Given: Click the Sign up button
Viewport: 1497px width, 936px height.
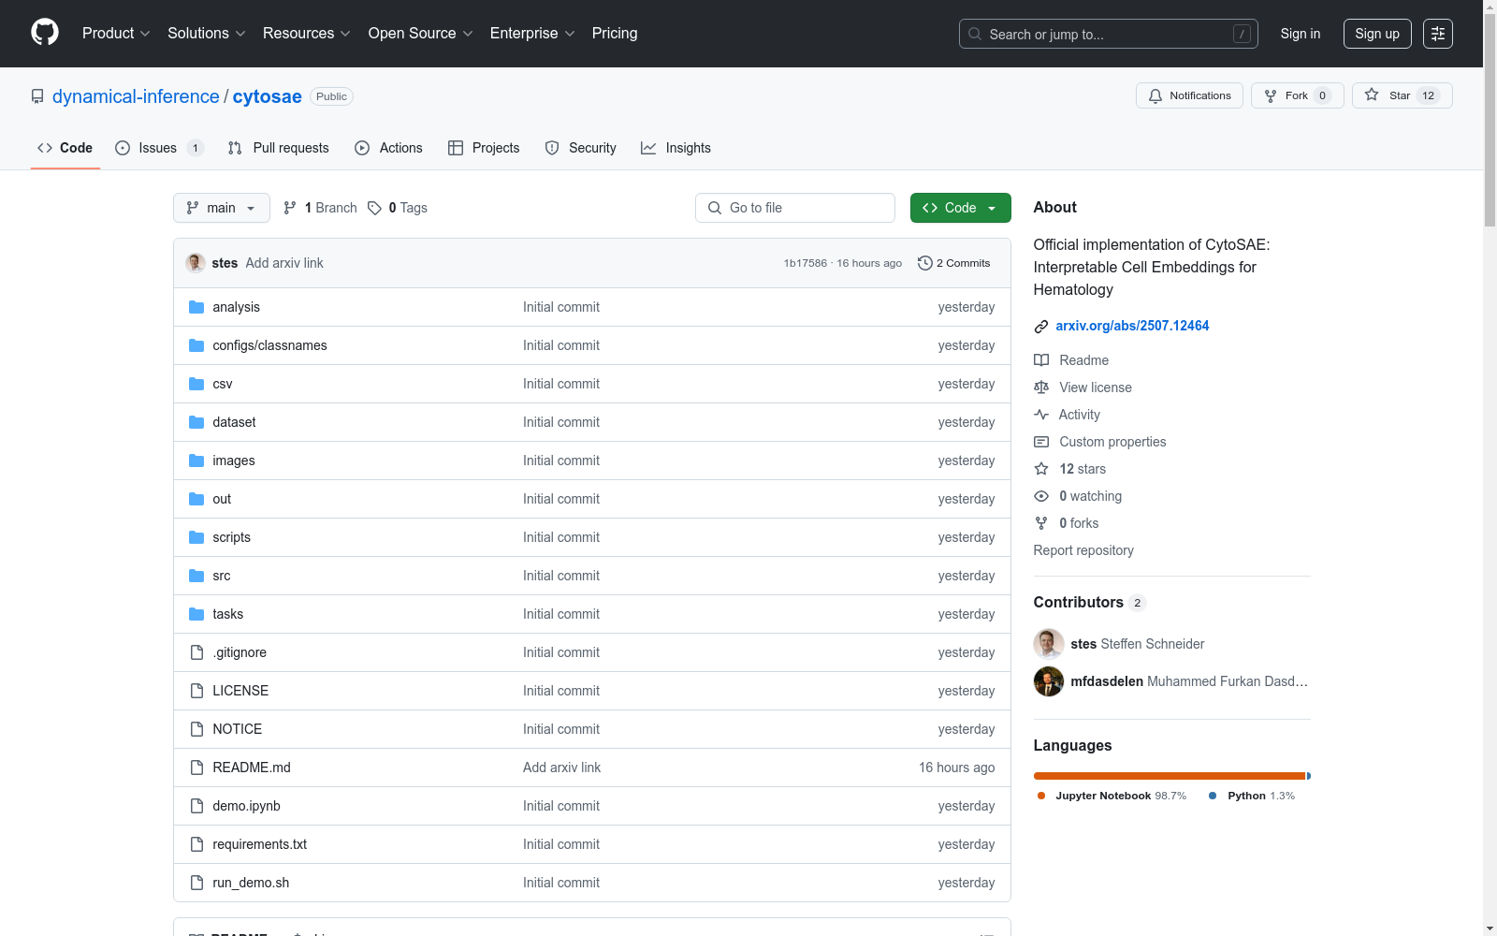Looking at the screenshot, I should [1377, 34].
